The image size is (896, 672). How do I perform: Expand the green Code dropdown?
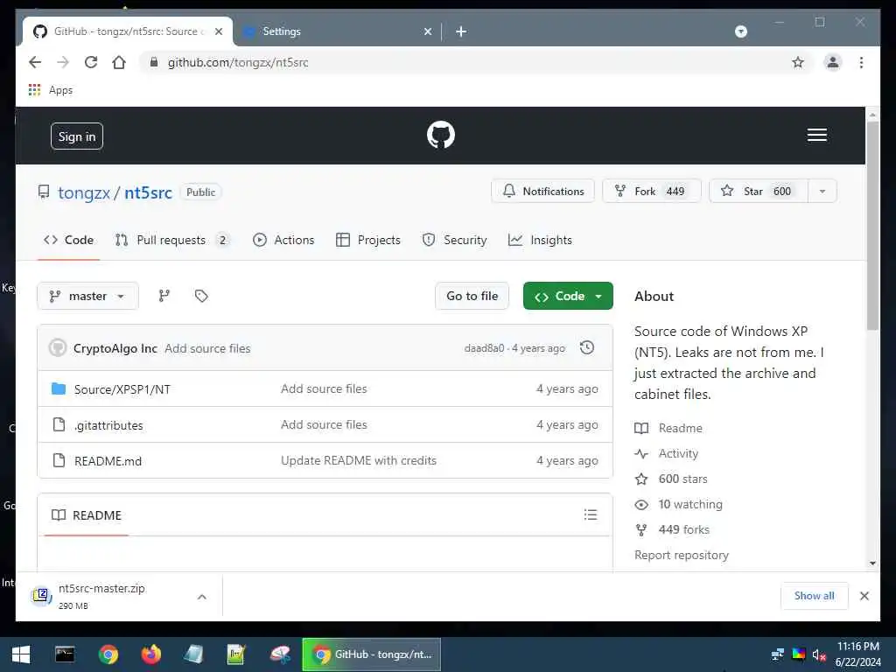click(x=567, y=296)
